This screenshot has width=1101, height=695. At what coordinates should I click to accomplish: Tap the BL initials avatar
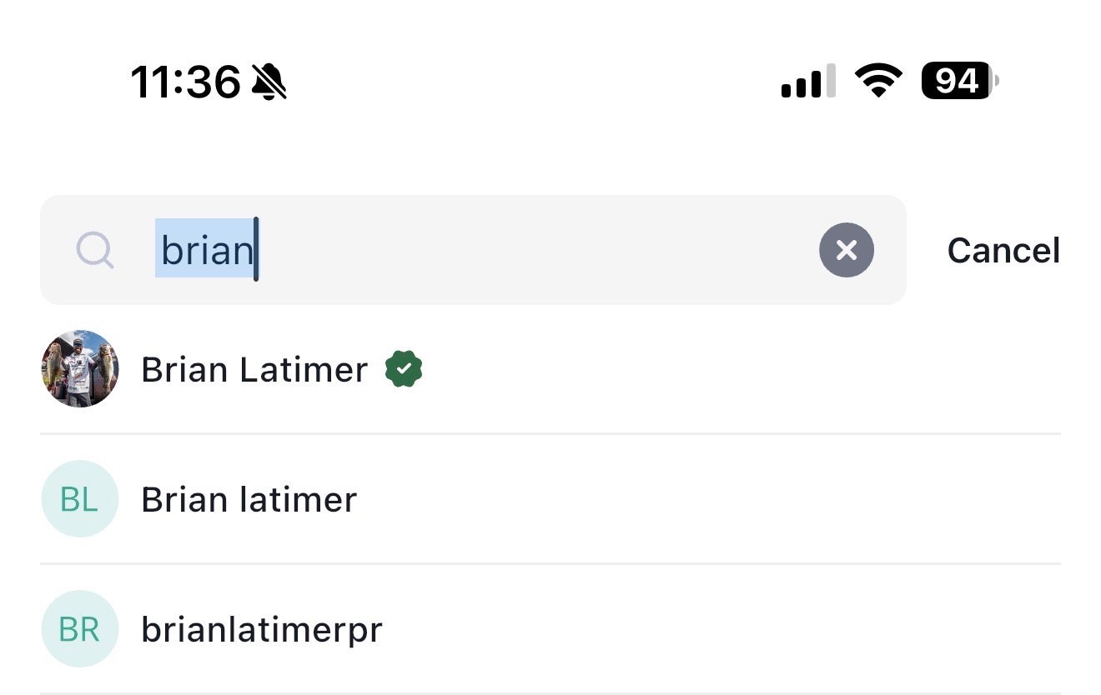(x=80, y=498)
